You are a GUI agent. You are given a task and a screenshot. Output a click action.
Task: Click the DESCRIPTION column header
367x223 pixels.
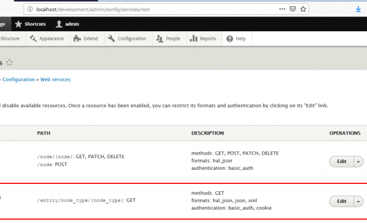coord(207,133)
